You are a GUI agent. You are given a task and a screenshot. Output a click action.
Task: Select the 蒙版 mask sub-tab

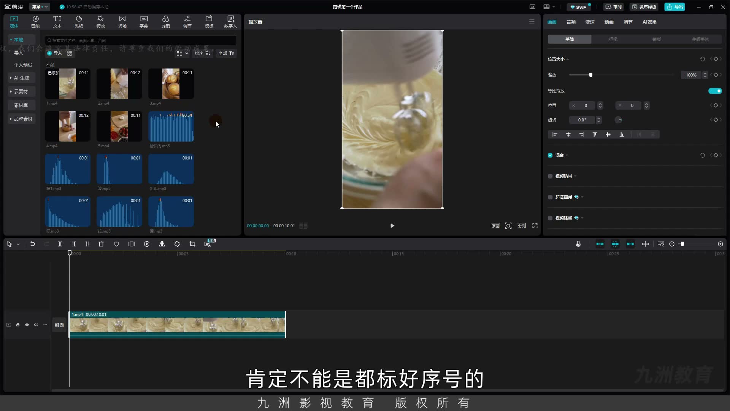click(657, 39)
